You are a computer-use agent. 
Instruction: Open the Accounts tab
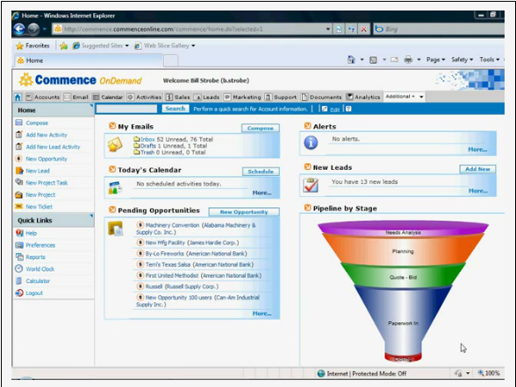[x=43, y=97]
